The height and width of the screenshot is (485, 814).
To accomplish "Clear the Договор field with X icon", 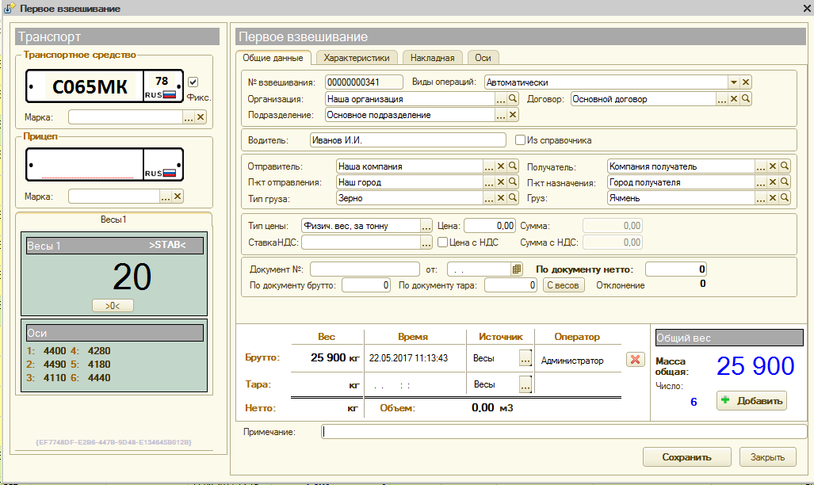I will click(733, 99).
